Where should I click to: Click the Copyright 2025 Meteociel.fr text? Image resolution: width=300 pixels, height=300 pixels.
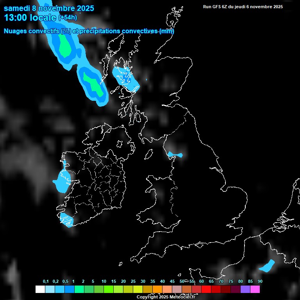pyautogui.click(x=166, y=297)
